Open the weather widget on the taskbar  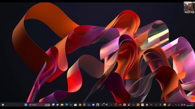(3, 105)
